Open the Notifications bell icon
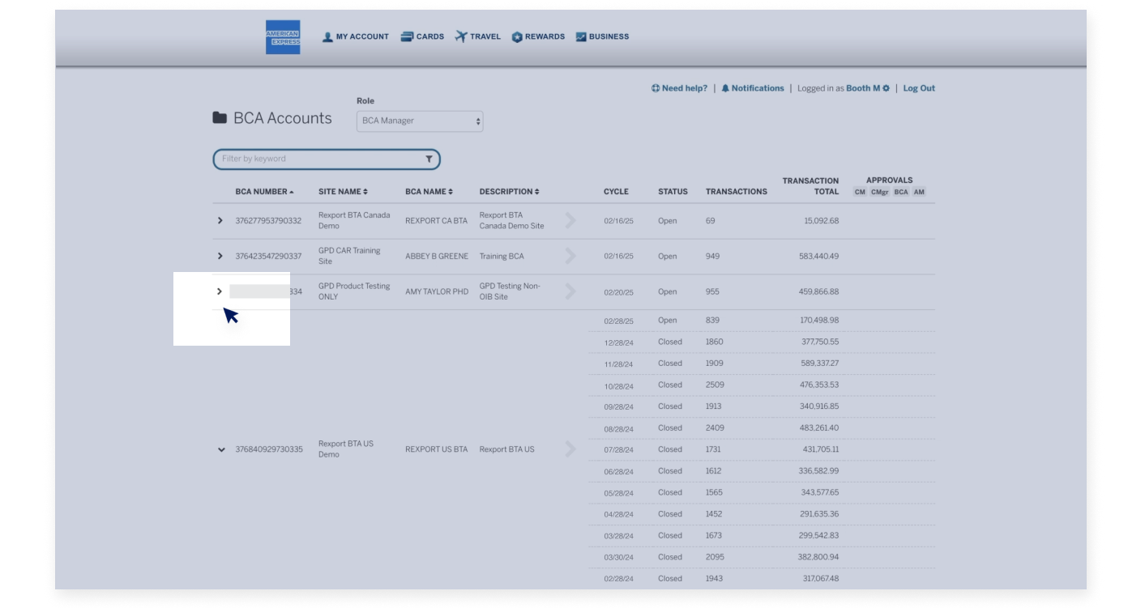1145x608 pixels. tap(727, 88)
